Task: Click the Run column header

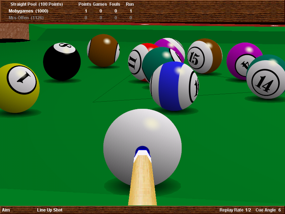Action: coord(130,4)
